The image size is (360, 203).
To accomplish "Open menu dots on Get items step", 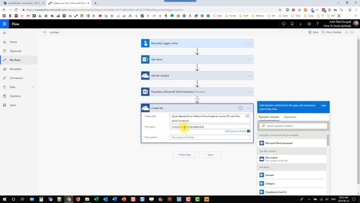I will 249,59.
